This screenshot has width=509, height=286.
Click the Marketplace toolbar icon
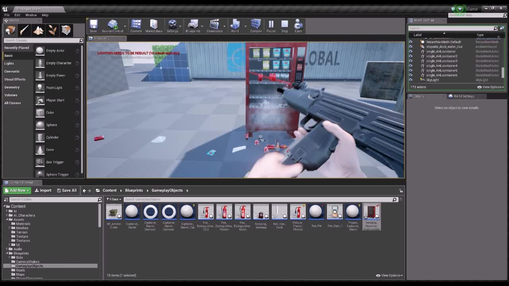point(153,25)
